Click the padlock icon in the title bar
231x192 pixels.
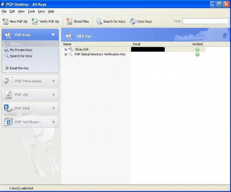point(3,4)
